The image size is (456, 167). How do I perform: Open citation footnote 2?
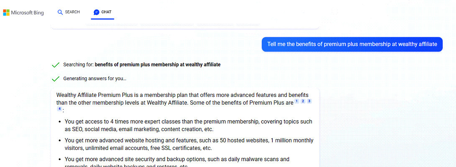(x=303, y=101)
